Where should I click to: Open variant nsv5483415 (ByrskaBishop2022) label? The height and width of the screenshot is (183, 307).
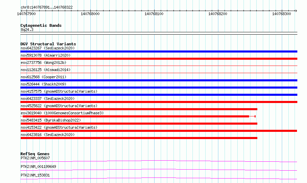(51, 120)
